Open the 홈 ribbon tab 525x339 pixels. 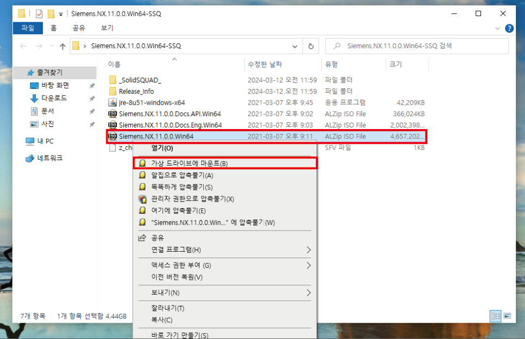pos(54,28)
